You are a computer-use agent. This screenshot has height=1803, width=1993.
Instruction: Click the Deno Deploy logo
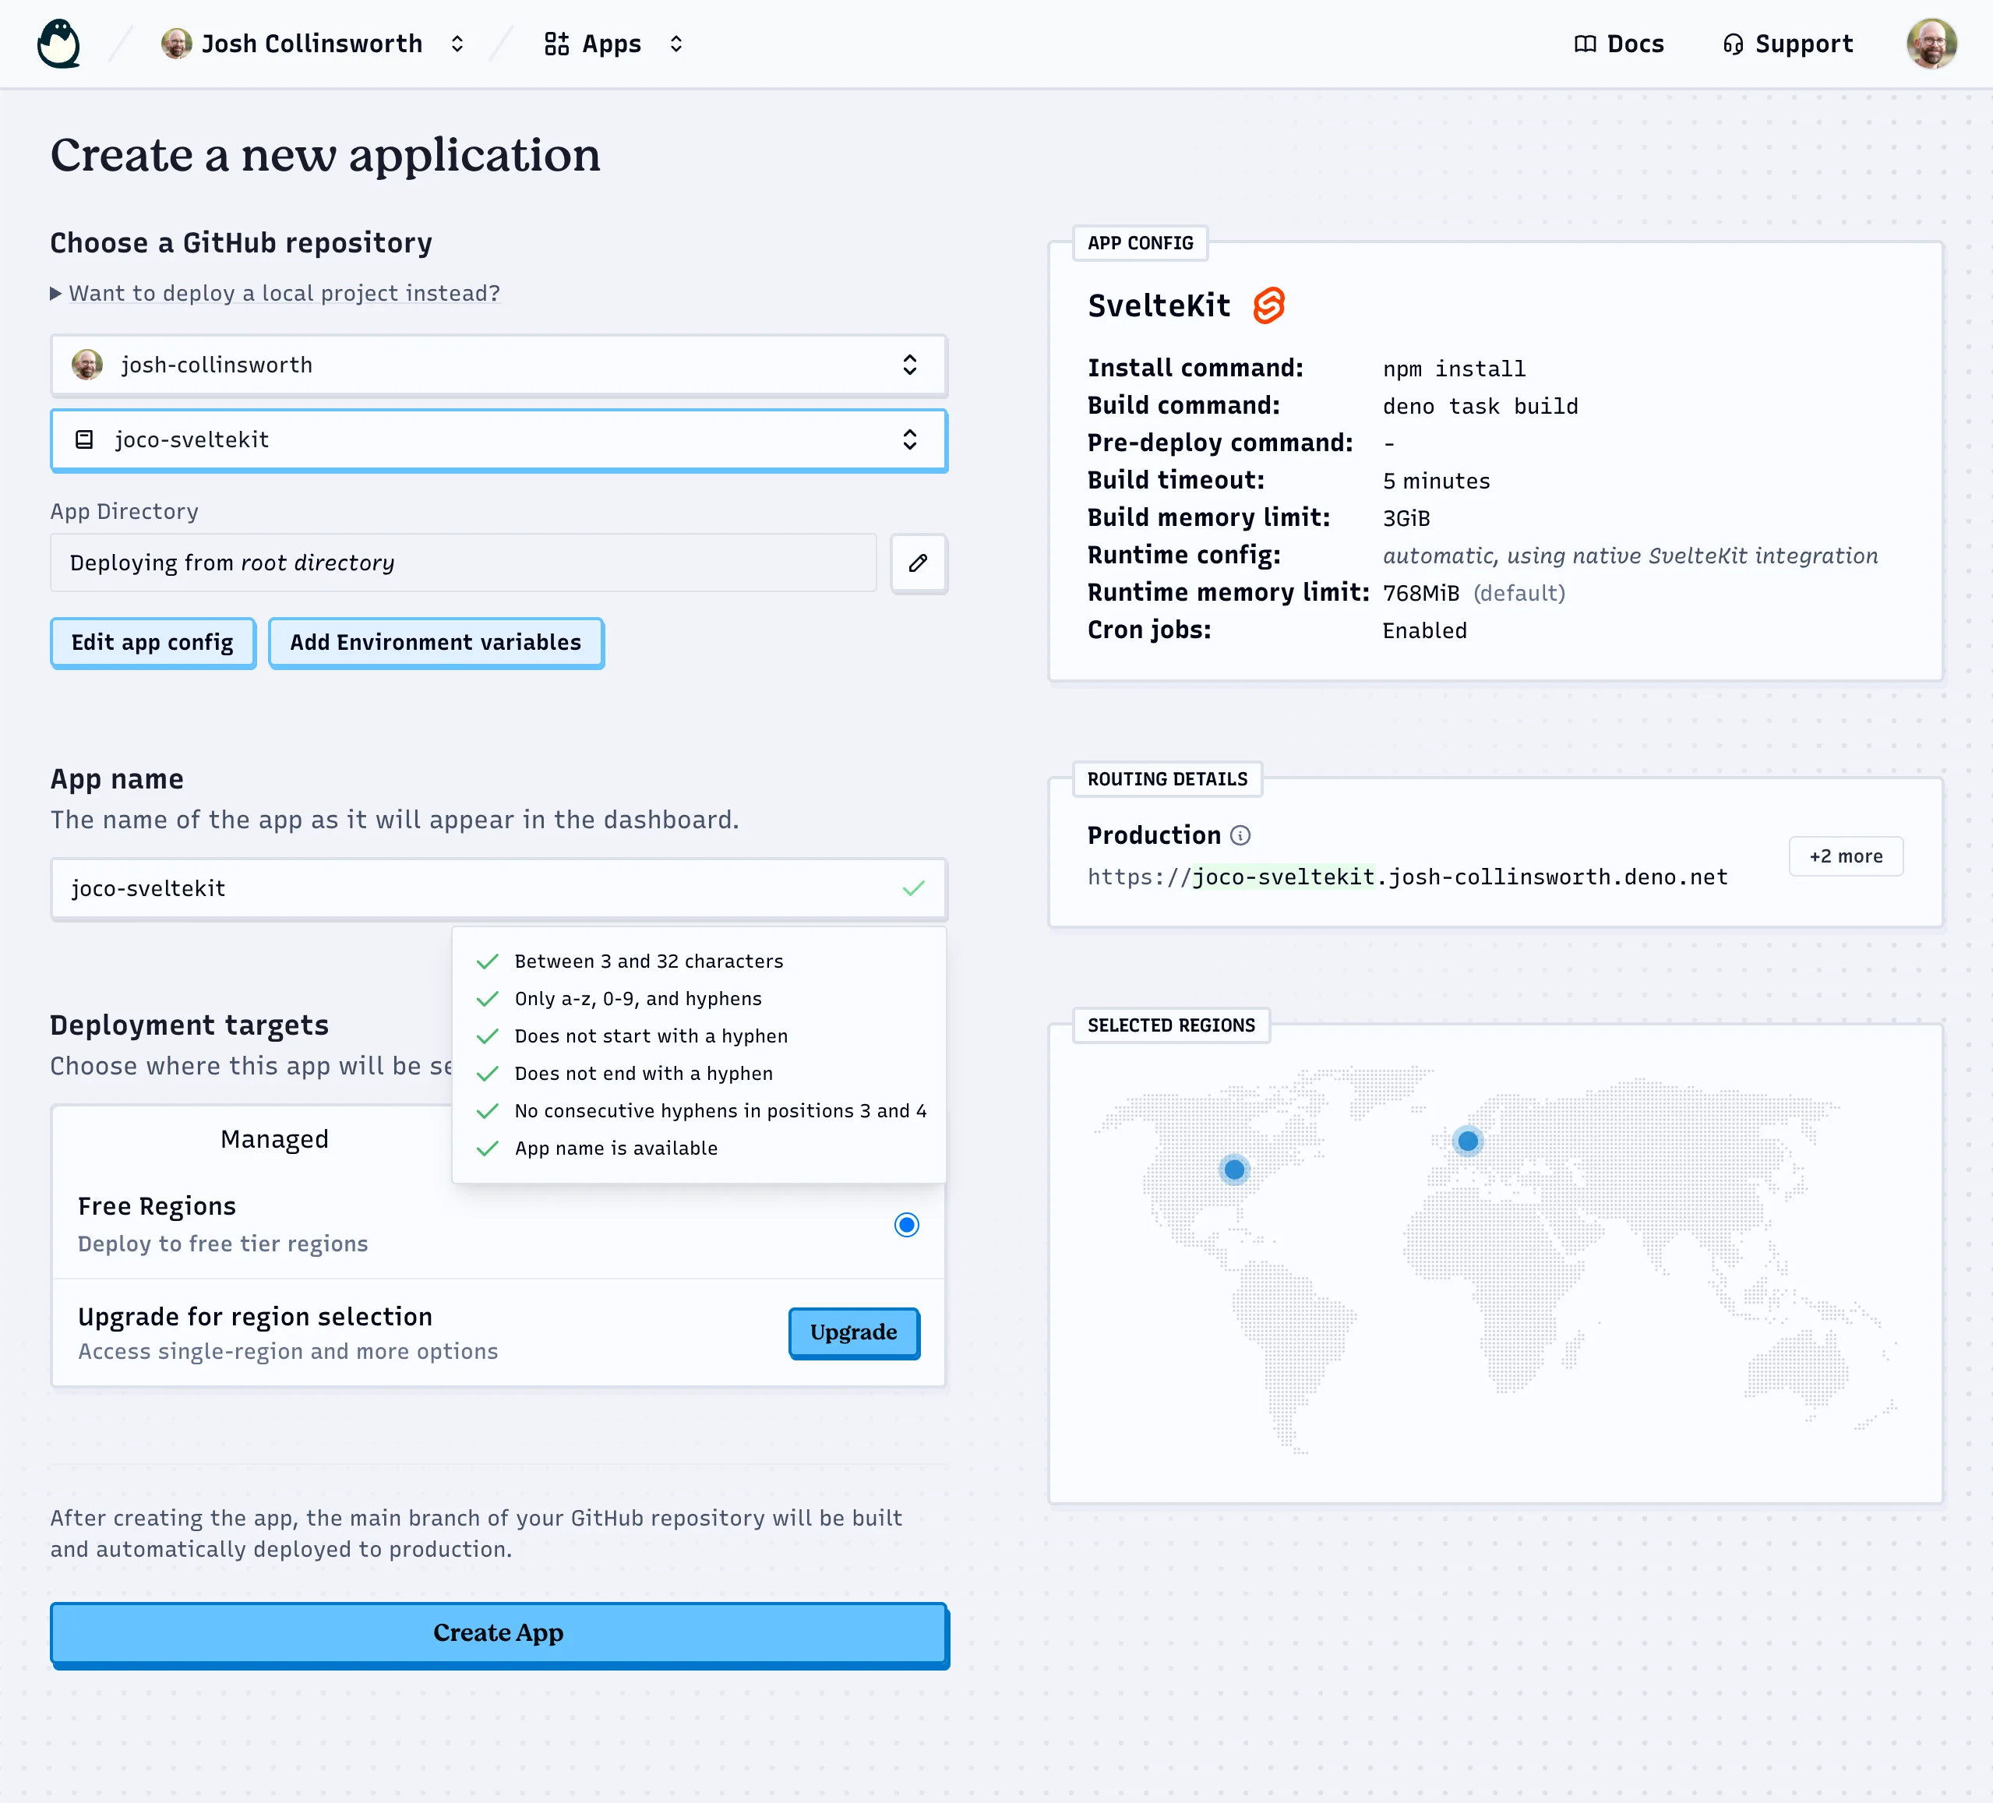[x=58, y=44]
